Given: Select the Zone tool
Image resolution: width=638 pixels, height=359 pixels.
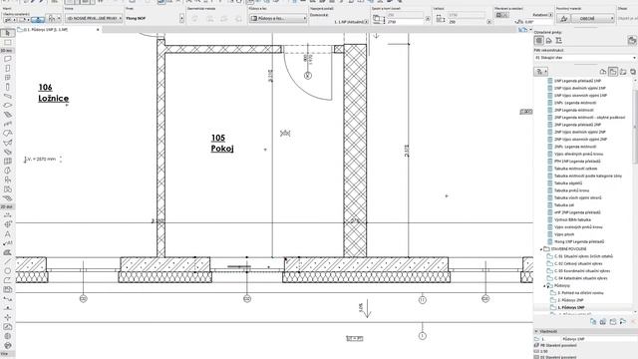Looking at the screenshot, I should 7,189.
